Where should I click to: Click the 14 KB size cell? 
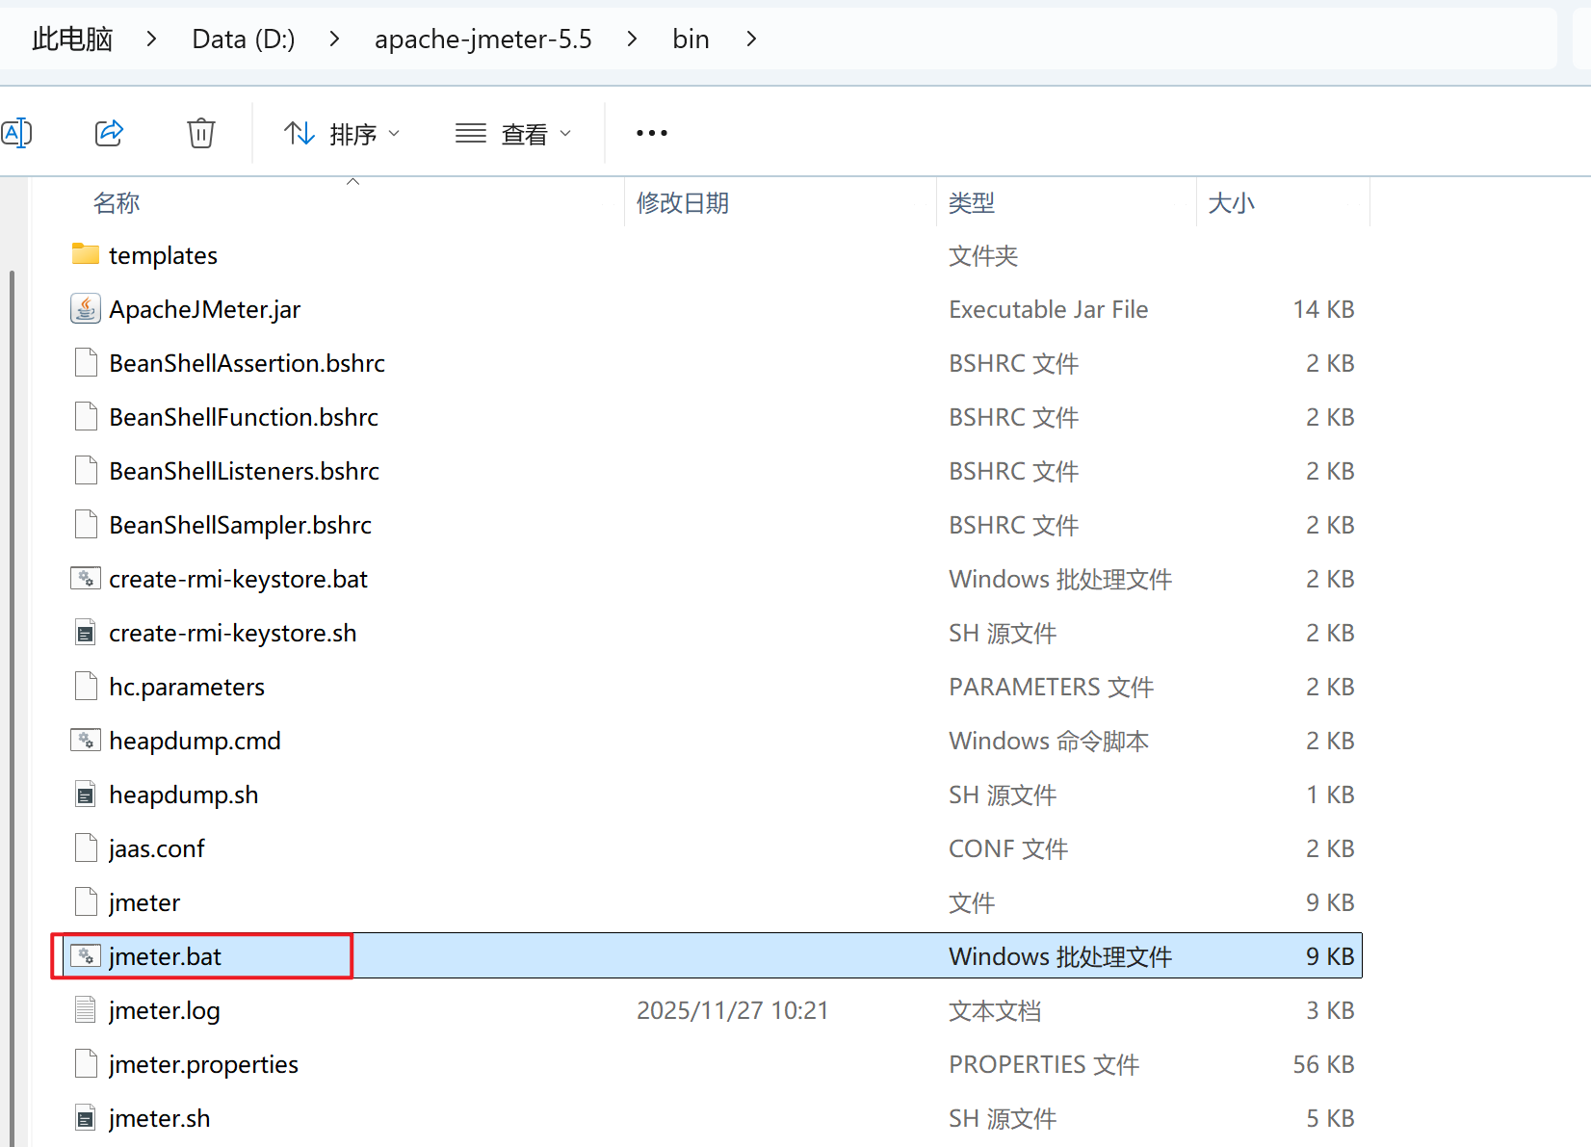point(1324,309)
